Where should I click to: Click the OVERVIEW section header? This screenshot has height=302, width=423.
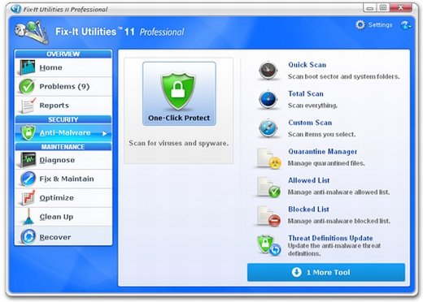(63, 54)
